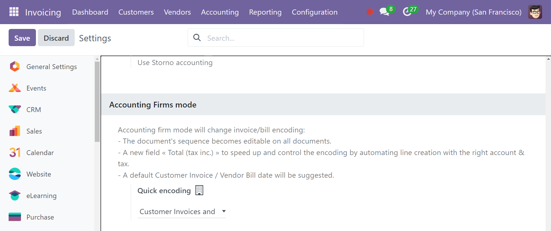
Task: Focus the settings Search field
Action: 276,38
